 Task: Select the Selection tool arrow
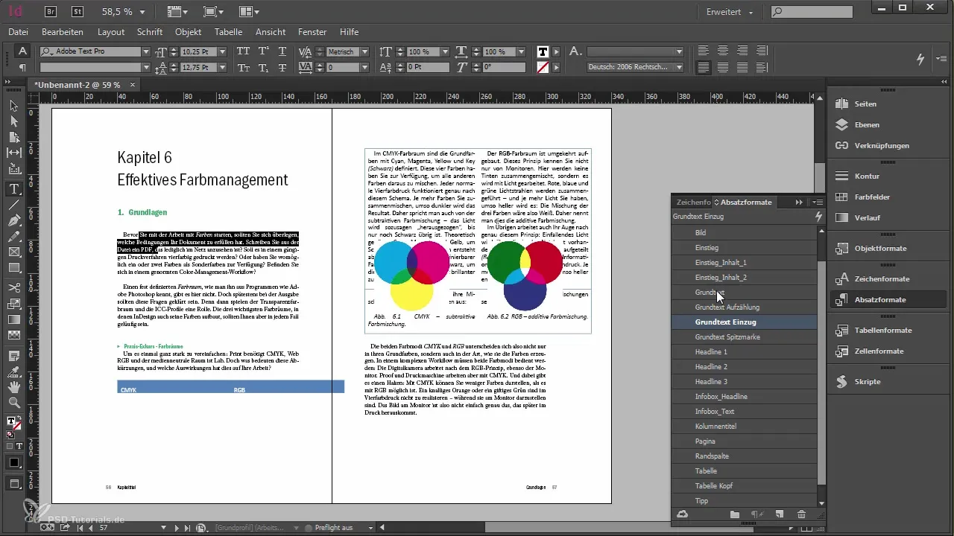coord(13,106)
